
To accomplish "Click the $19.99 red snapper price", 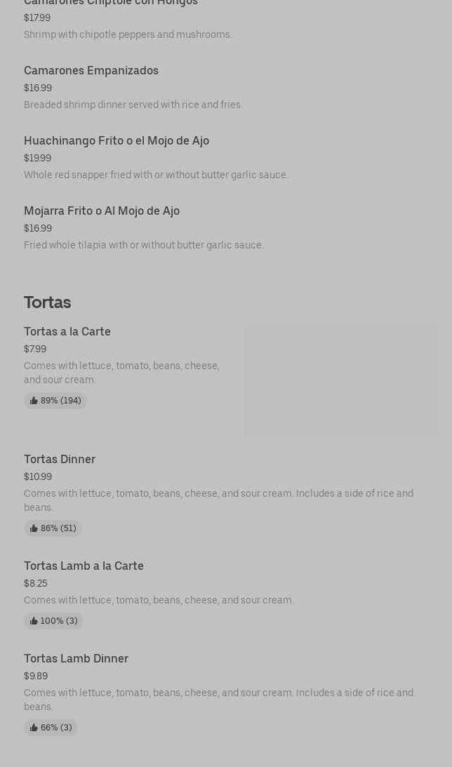I will pos(37,158).
